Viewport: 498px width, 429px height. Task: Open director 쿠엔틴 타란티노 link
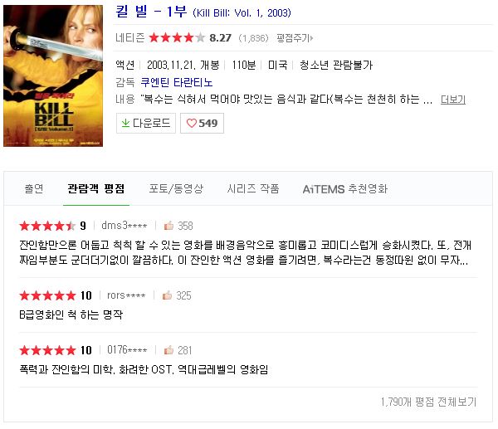pyautogui.click(x=177, y=82)
